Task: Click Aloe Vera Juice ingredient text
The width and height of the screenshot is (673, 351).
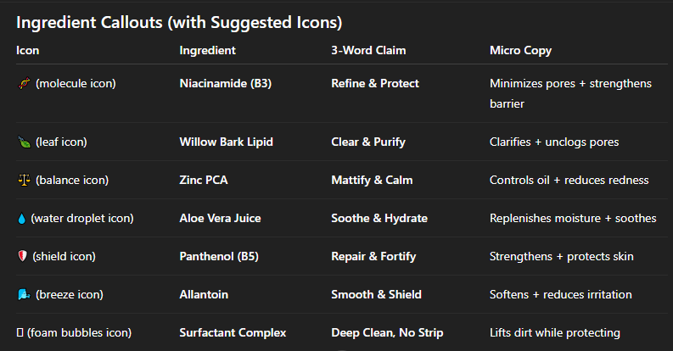Action: (220, 219)
